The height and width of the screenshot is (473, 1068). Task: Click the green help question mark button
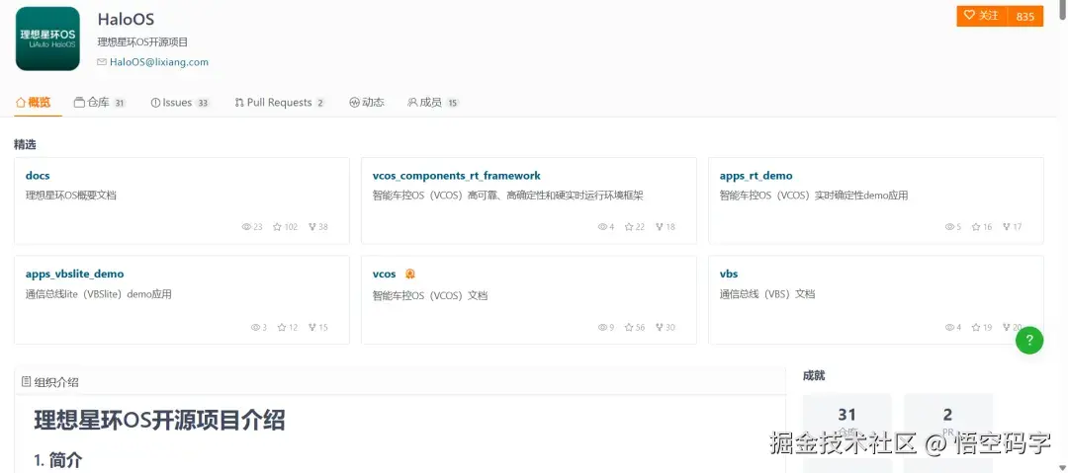1029,340
